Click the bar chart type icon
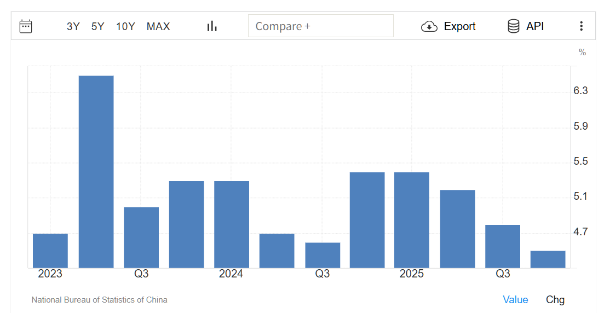604x313 pixels. (212, 26)
